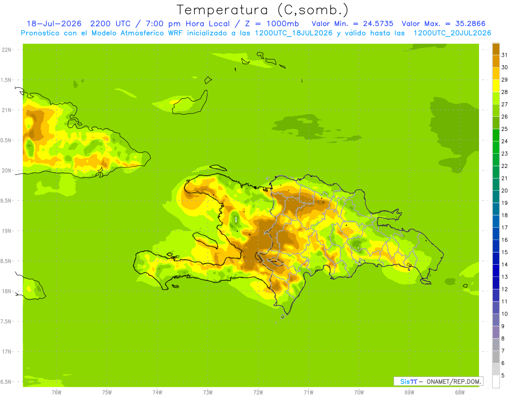Click the '21N' latitude axis label
The height and width of the screenshot is (398, 516).
(6, 110)
